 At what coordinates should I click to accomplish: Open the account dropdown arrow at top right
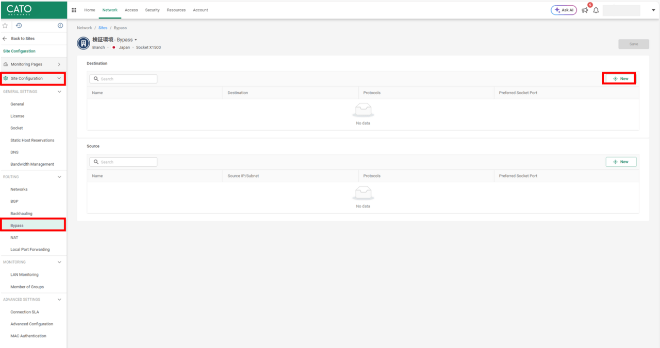point(653,10)
